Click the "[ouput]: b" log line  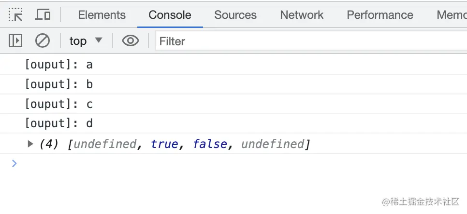coord(58,84)
